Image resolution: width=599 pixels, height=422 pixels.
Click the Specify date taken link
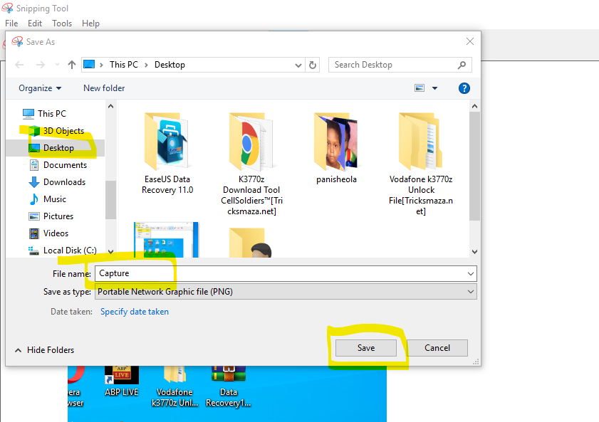[134, 311]
